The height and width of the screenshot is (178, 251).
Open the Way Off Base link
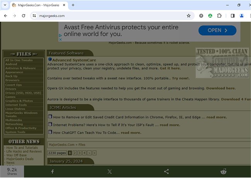[17, 155]
